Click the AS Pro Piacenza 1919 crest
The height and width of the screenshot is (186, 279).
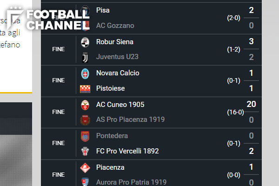point(85,120)
